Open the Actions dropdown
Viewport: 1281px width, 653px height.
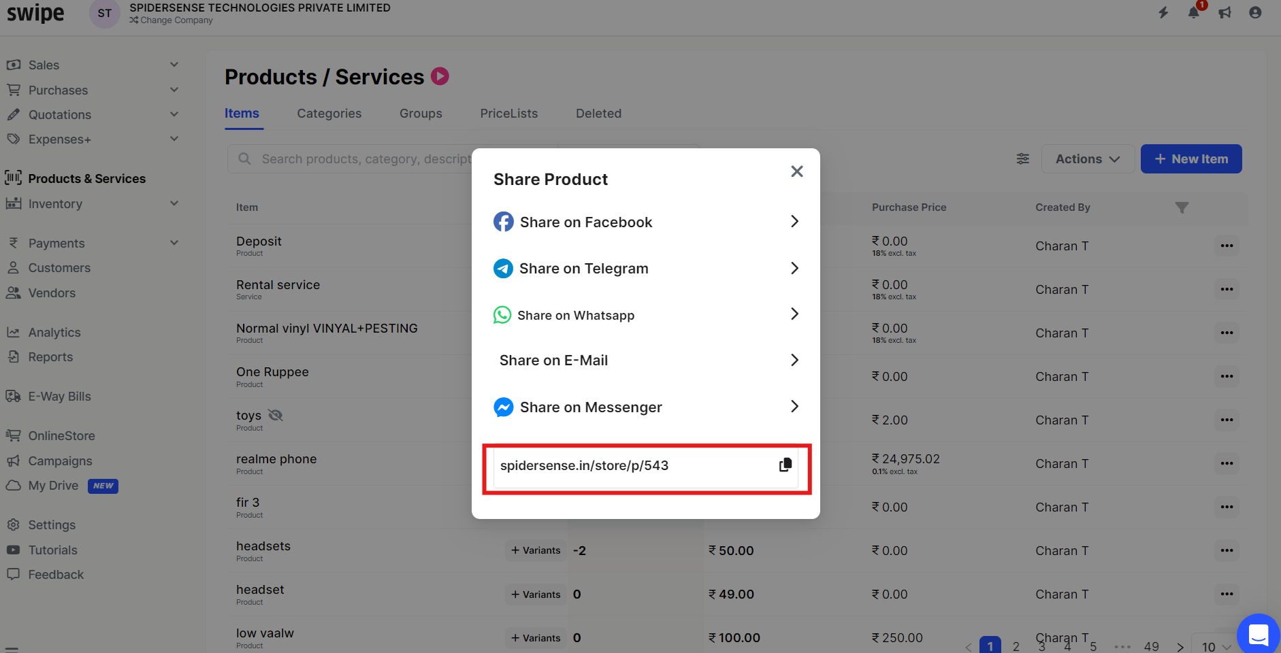tap(1088, 158)
